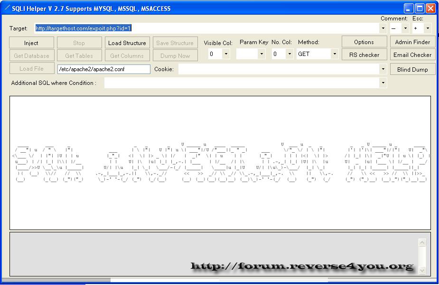Click the Load File button
439x285 pixels.
pyautogui.click(x=31, y=68)
